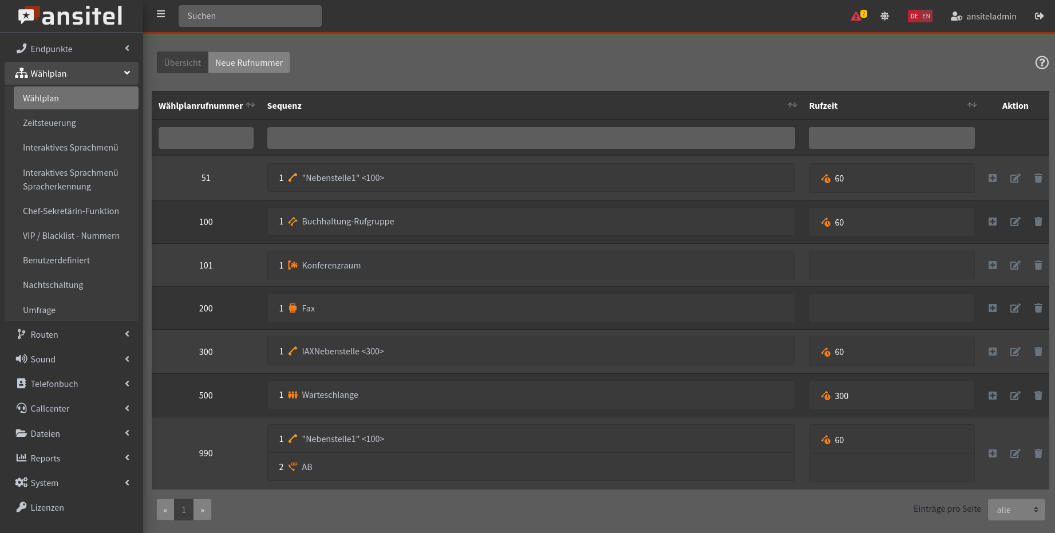
Task: Click the logout icon in top bar
Action: [x=1039, y=16]
